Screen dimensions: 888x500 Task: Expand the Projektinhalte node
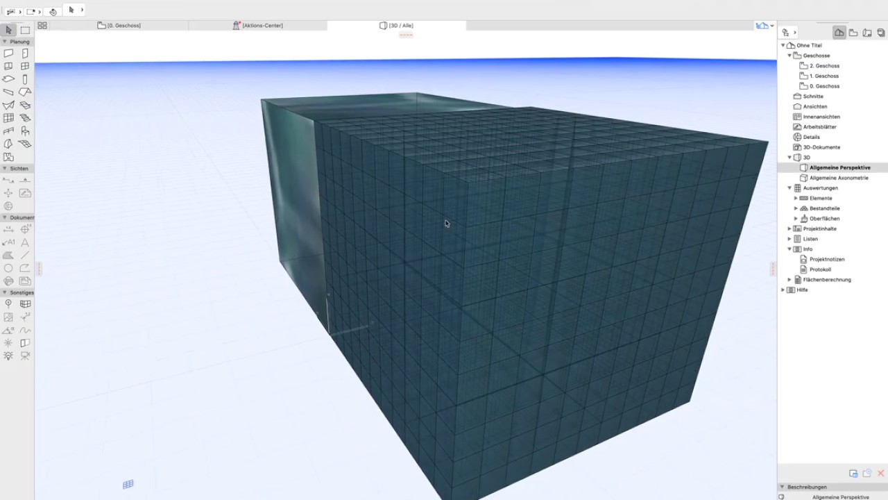coord(789,228)
